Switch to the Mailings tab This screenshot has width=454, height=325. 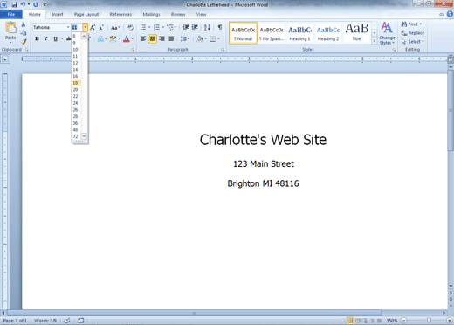coord(151,14)
